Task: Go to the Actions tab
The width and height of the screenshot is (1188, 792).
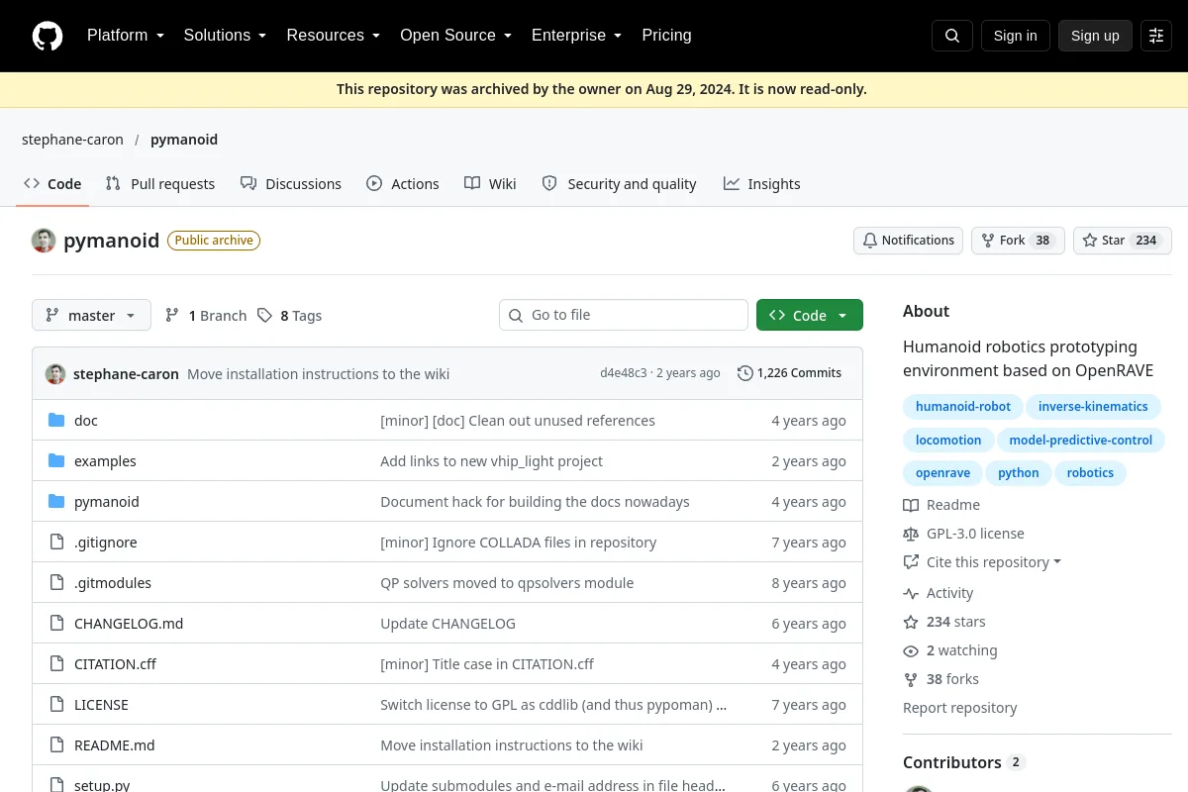Action: pyautogui.click(x=403, y=184)
